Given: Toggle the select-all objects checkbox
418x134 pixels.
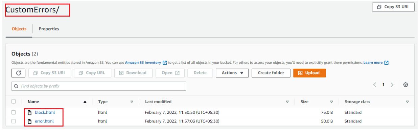Looking at the screenshot, I should pos(14,101).
